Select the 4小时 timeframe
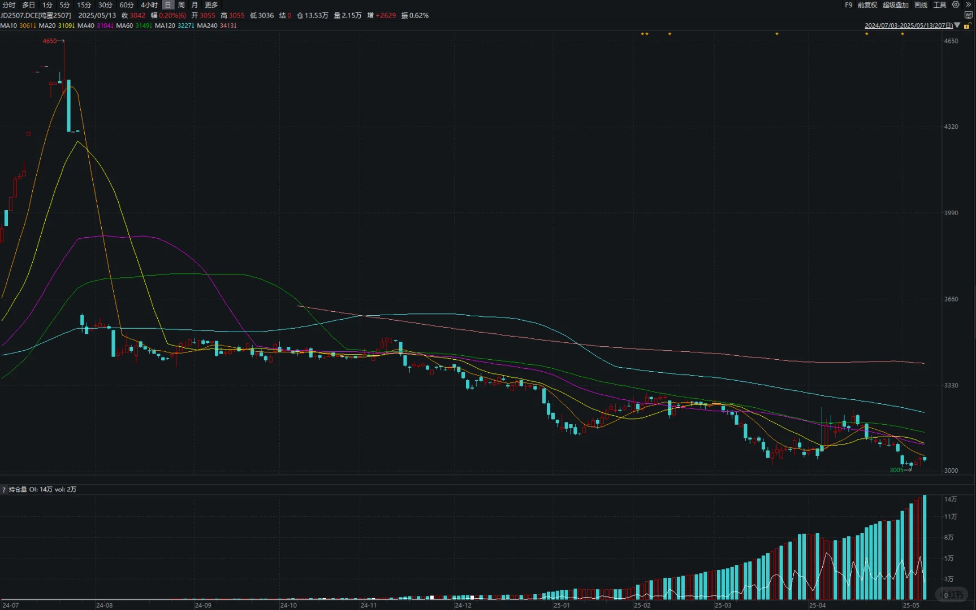The image size is (976, 610). (149, 5)
